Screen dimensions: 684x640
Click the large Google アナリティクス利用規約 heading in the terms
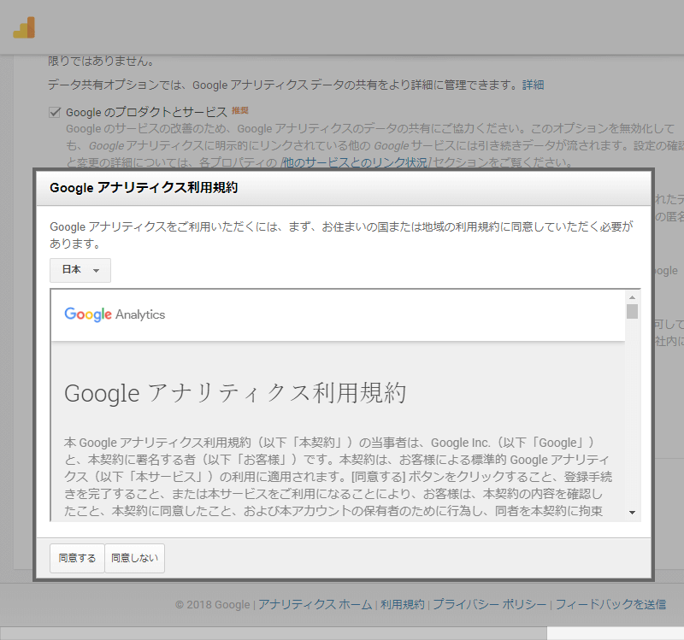click(x=235, y=393)
